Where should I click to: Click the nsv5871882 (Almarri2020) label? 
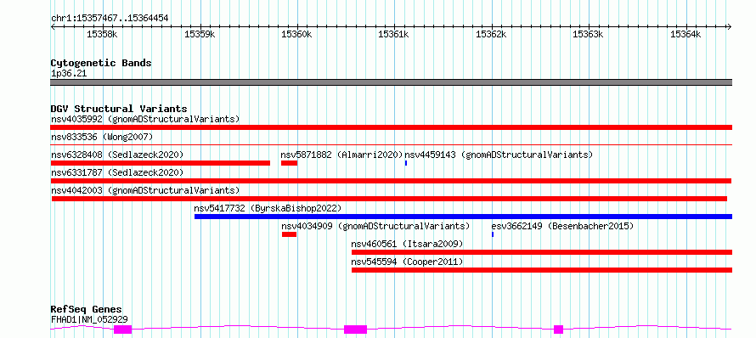click(341, 155)
